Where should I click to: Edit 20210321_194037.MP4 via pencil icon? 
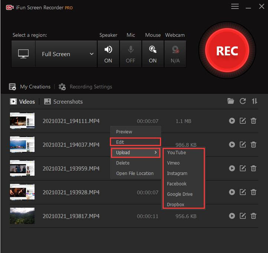pos(242,145)
